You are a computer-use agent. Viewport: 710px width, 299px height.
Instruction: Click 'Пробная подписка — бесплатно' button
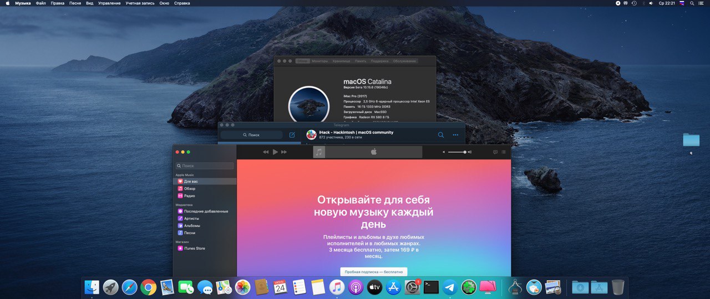pos(373,272)
